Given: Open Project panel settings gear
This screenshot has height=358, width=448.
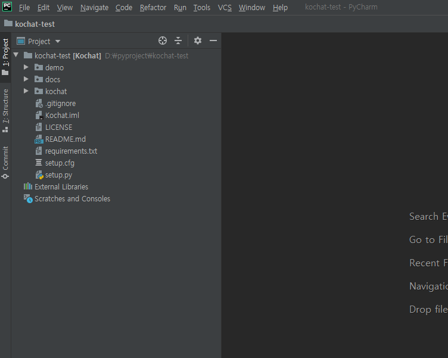Looking at the screenshot, I should (198, 41).
